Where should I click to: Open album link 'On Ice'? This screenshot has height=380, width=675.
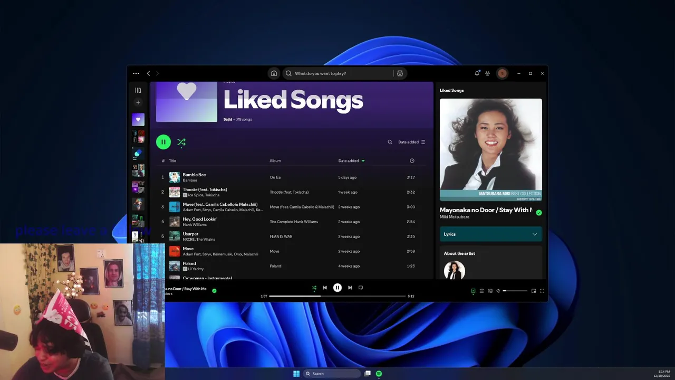[275, 177]
